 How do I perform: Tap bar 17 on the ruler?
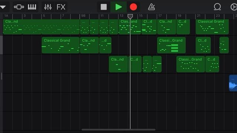pos(160,16)
